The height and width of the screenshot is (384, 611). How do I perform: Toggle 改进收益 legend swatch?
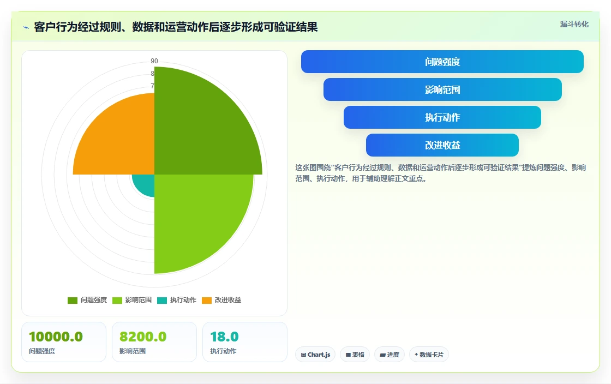tap(207, 300)
